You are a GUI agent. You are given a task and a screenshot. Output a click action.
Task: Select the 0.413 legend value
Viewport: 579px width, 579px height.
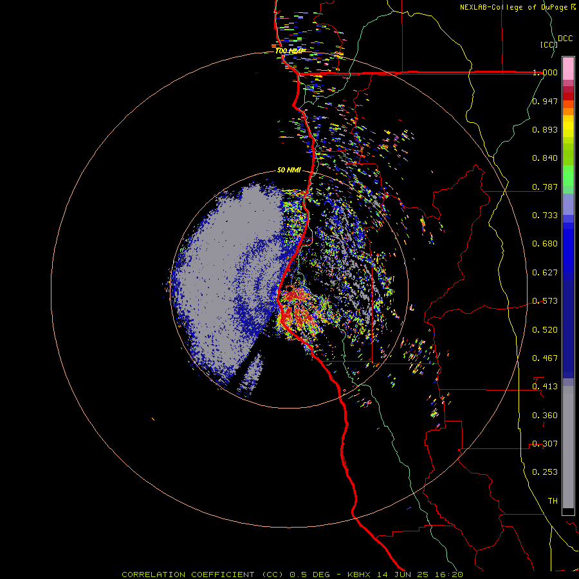(x=545, y=387)
